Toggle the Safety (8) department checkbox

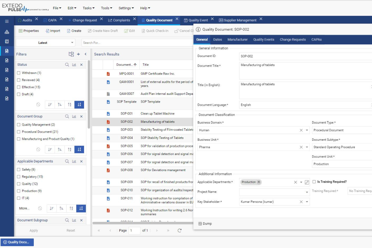pyautogui.click(x=19, y=170)
